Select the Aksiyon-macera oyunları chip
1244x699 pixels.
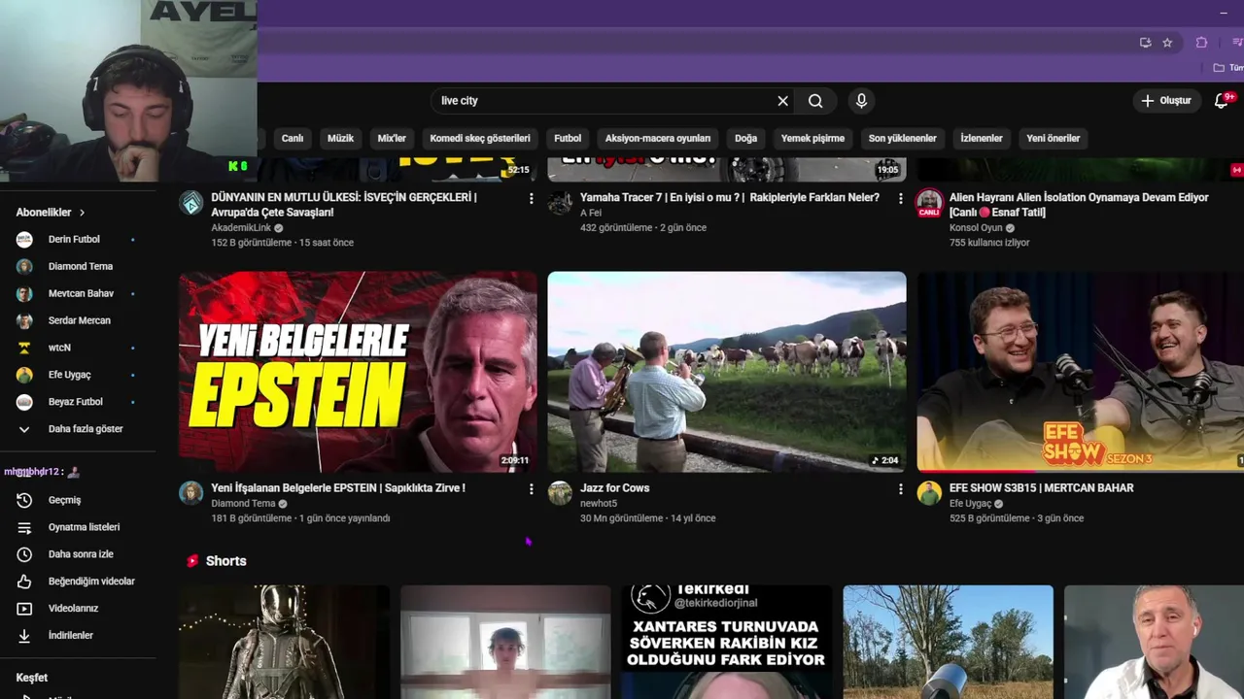coord(658,138)
